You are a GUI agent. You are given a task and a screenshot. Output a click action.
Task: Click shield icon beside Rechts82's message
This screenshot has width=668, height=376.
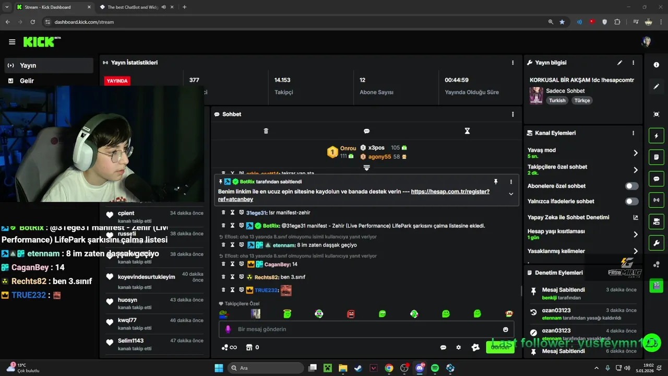(241, 277)
